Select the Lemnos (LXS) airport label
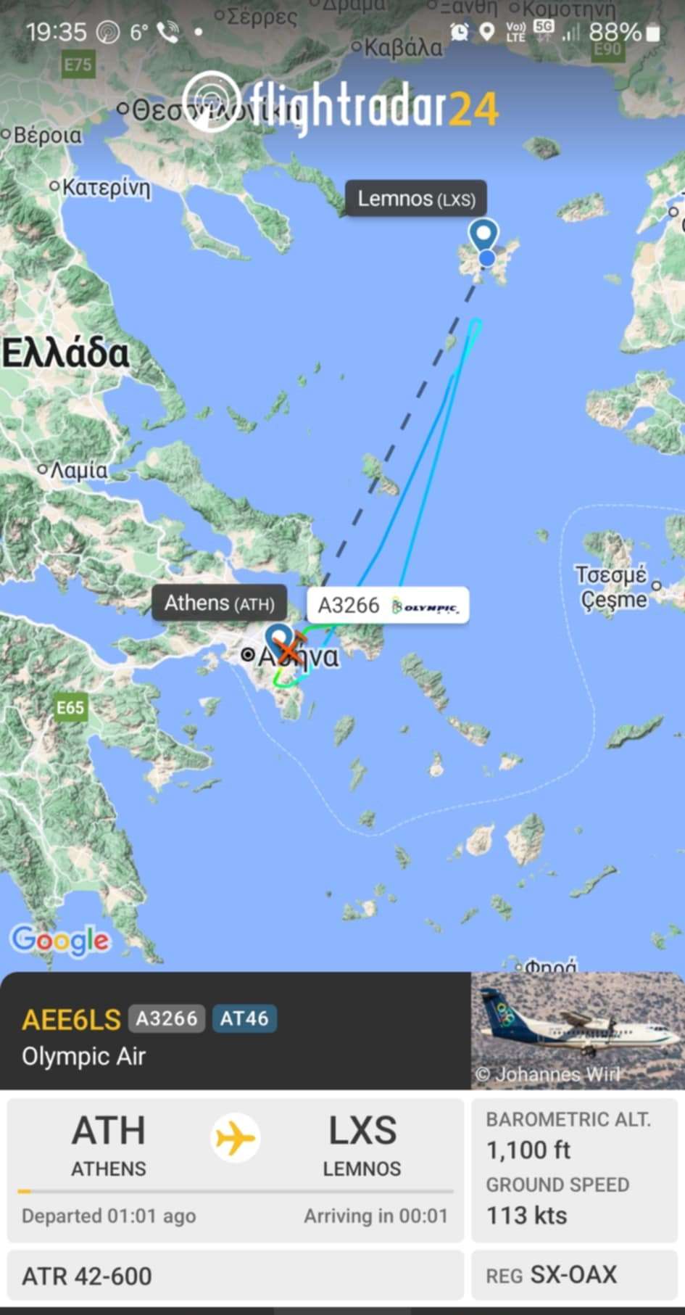Viewport: 685px width, 1315px height. pyautogui.click(x=416, y=198)
